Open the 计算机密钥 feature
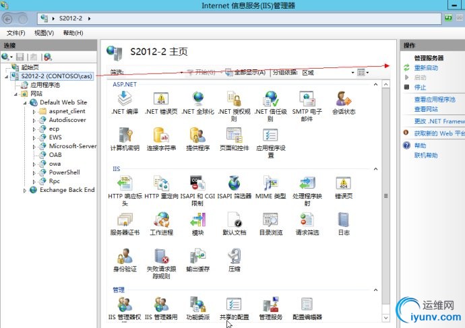This screenshot has height=328, width=465. (x=125, y=139)
